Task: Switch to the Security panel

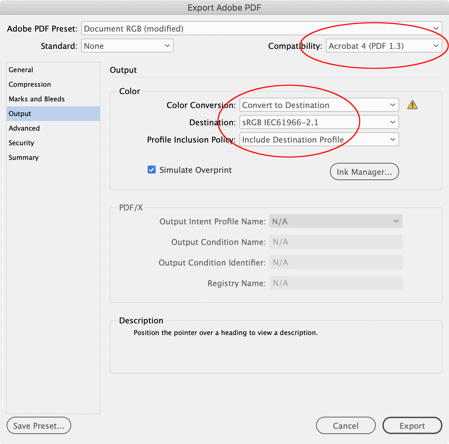Action: [21, 143]
